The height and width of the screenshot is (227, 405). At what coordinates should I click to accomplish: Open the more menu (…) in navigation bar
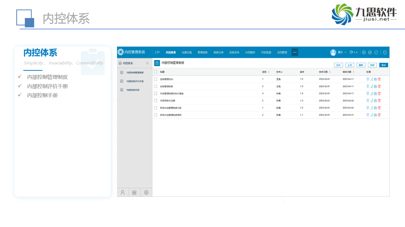pos(295,52)
